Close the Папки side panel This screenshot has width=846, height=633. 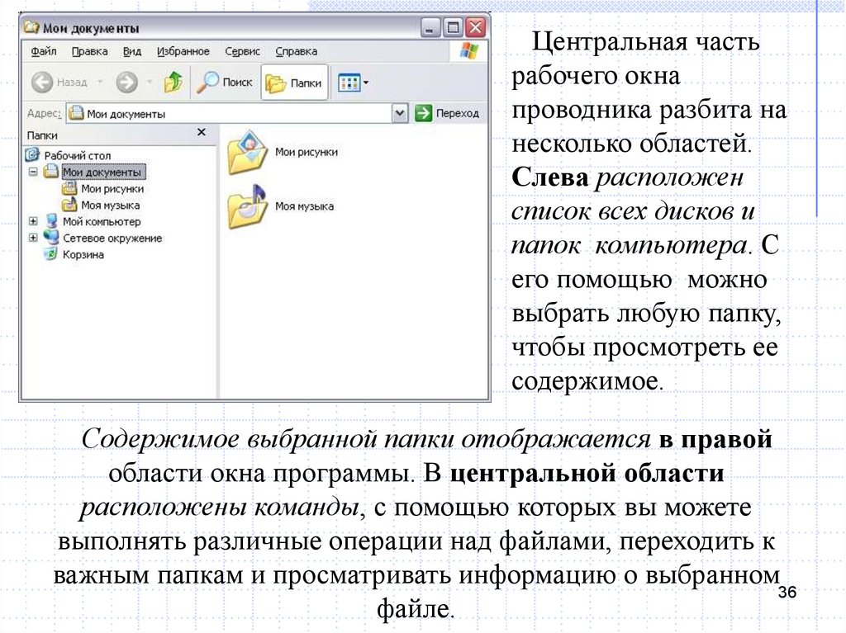coord(202,132)
